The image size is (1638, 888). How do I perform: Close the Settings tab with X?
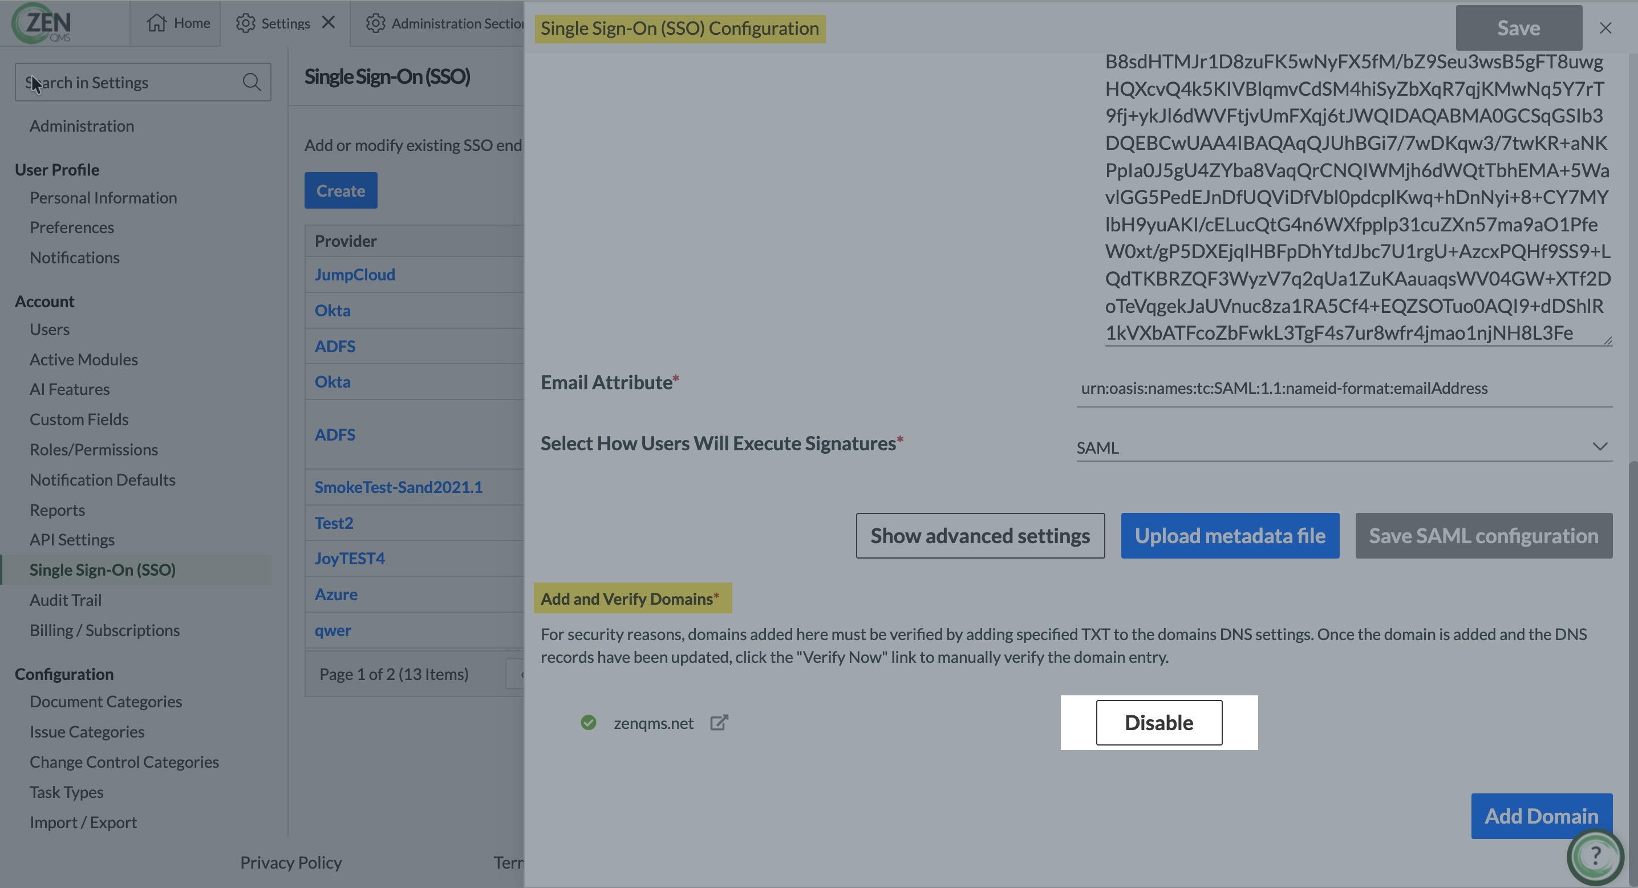pyautogui.click(x=328, y=22)
